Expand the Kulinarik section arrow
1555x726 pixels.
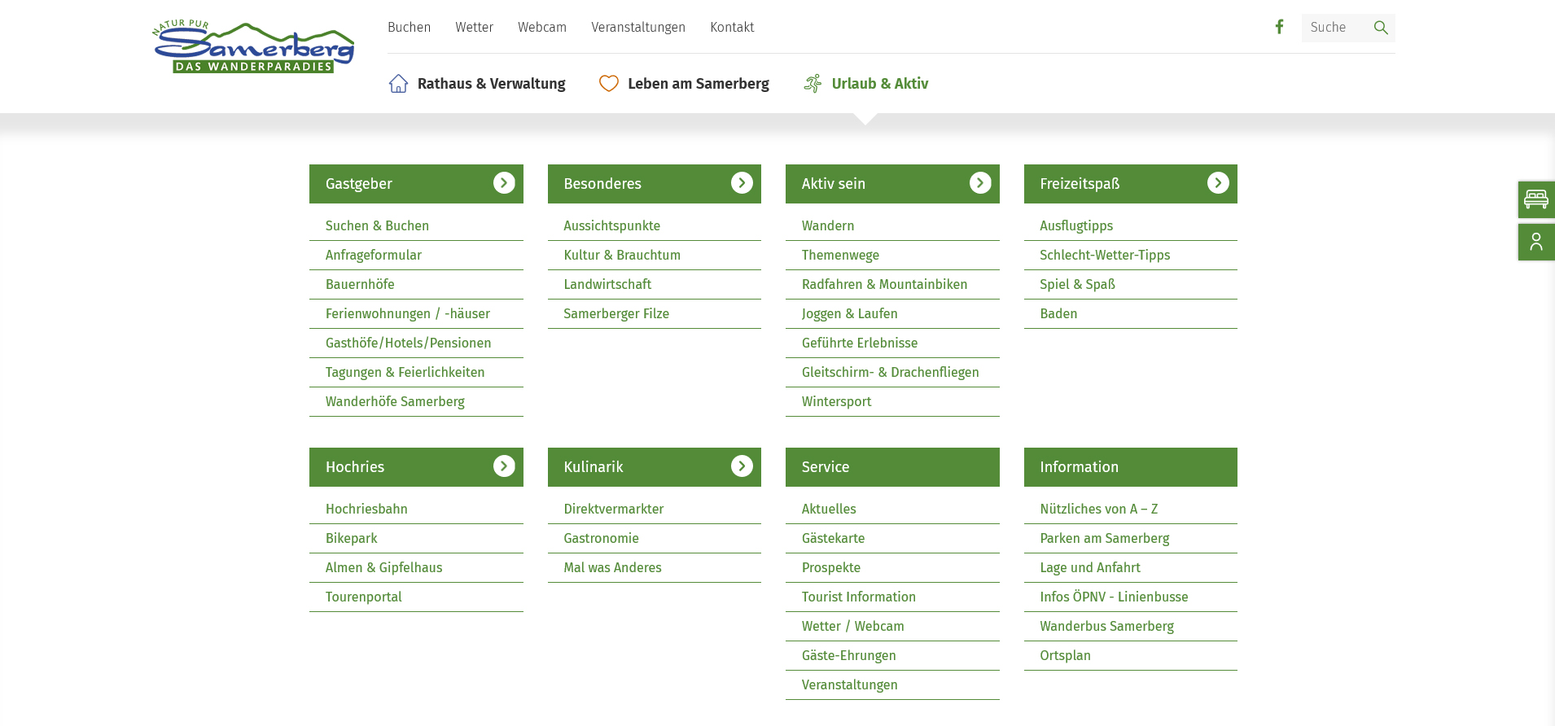[742, 466]
